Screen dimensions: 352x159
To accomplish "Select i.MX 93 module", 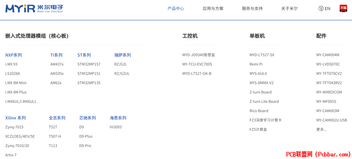I will coord(11,64).
